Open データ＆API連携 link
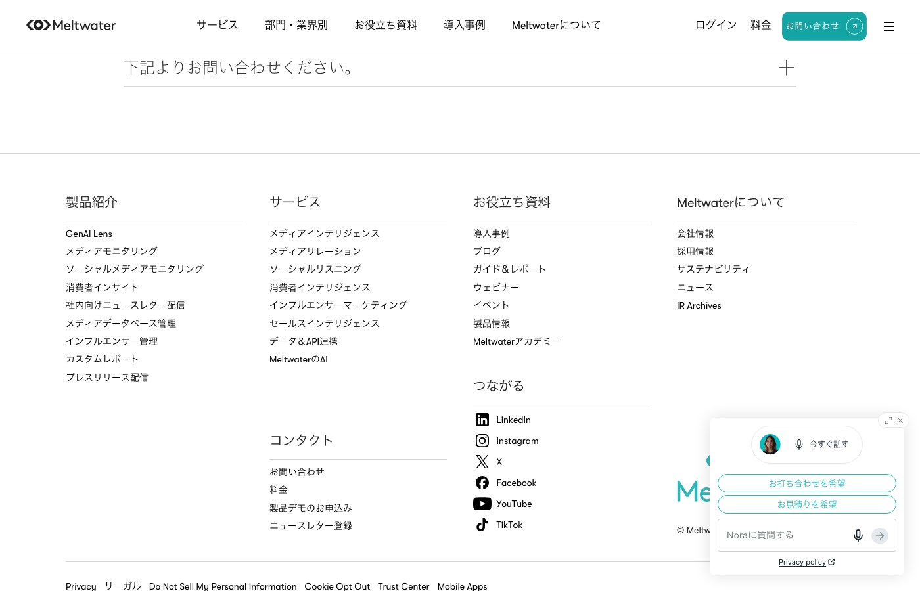This screenshot has height=591, width=920. pyautogui.click(x=304, y=341)
